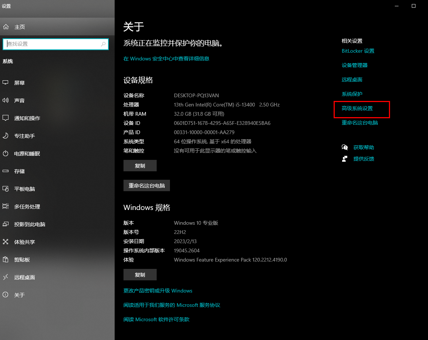Screen dimensions: 428x340
Task: Click the 远程桌面 remote icon in sidebar
Action: tap(6, 277)
